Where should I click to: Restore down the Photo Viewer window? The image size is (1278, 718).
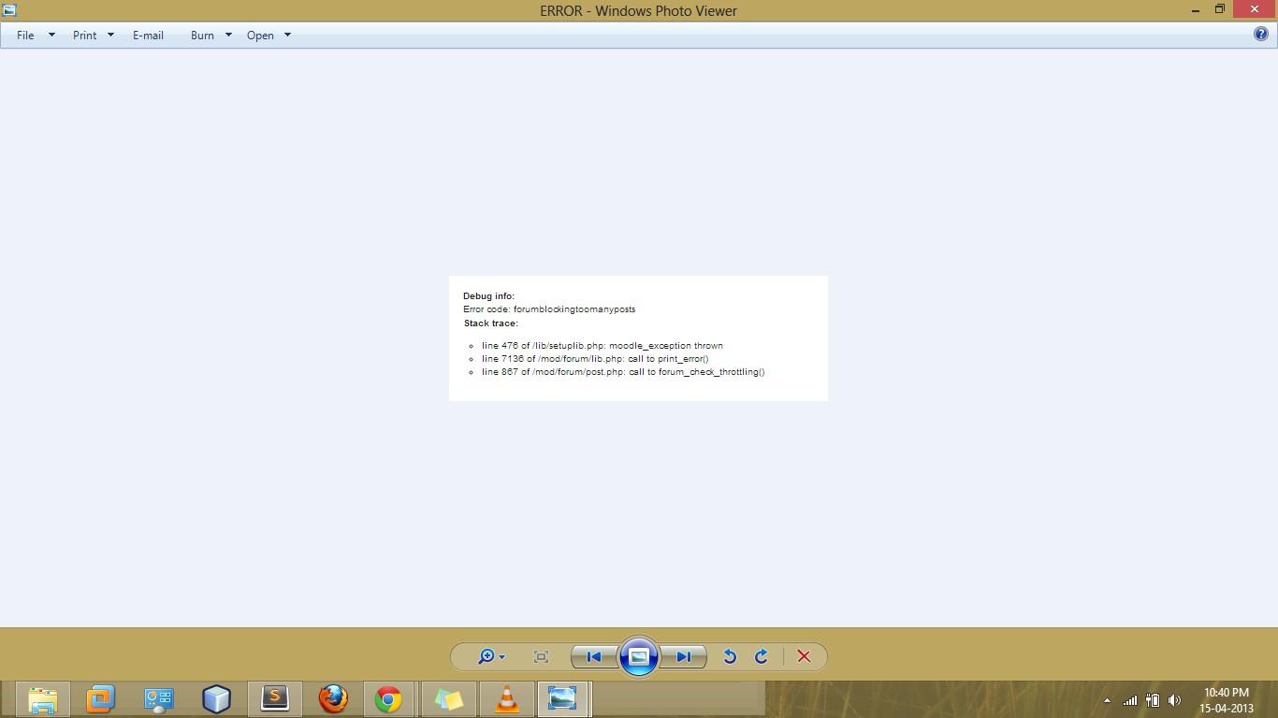tap(1220, 9)
